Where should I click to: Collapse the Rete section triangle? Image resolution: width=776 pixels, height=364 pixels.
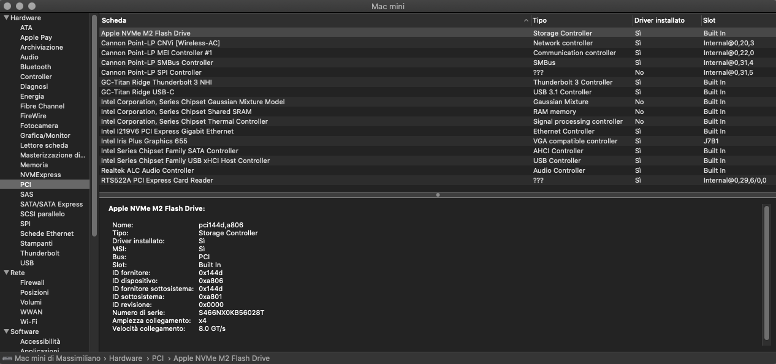pos(6,273)
